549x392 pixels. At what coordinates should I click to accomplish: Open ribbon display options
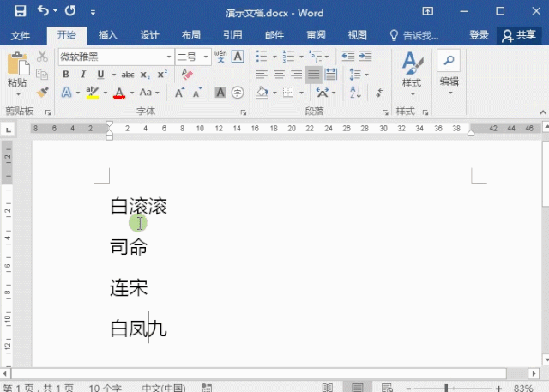(x=427, y=11)
